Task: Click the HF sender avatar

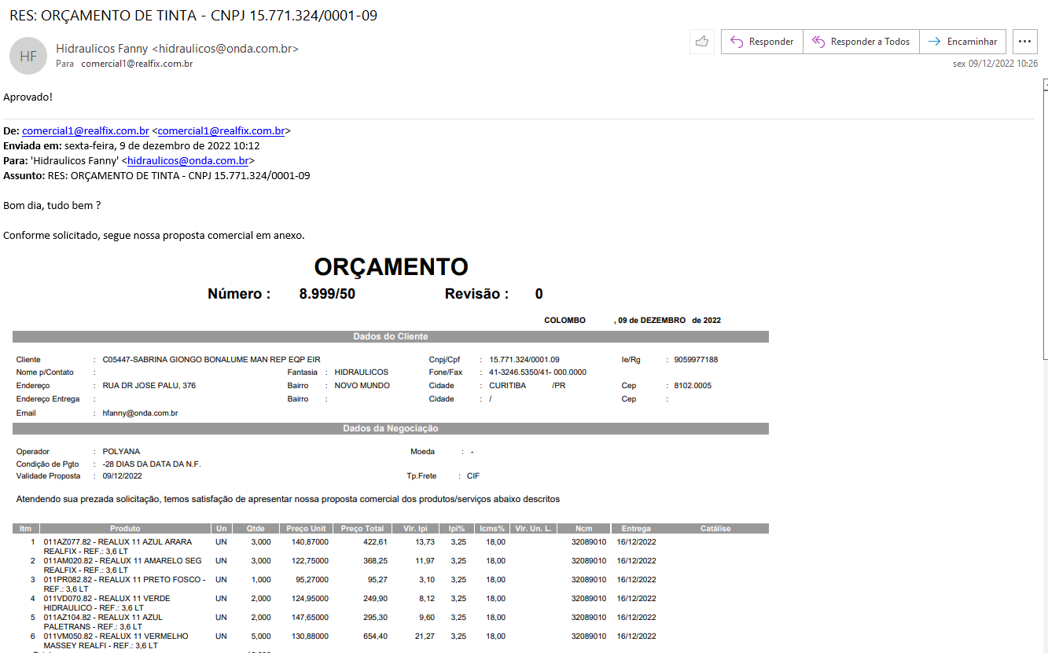Action: (28, 56)
